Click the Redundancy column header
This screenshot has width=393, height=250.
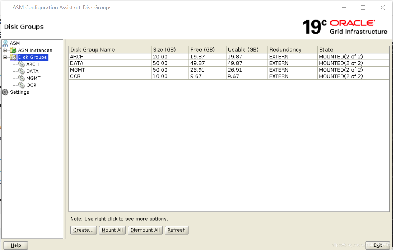tap(293, 50)
